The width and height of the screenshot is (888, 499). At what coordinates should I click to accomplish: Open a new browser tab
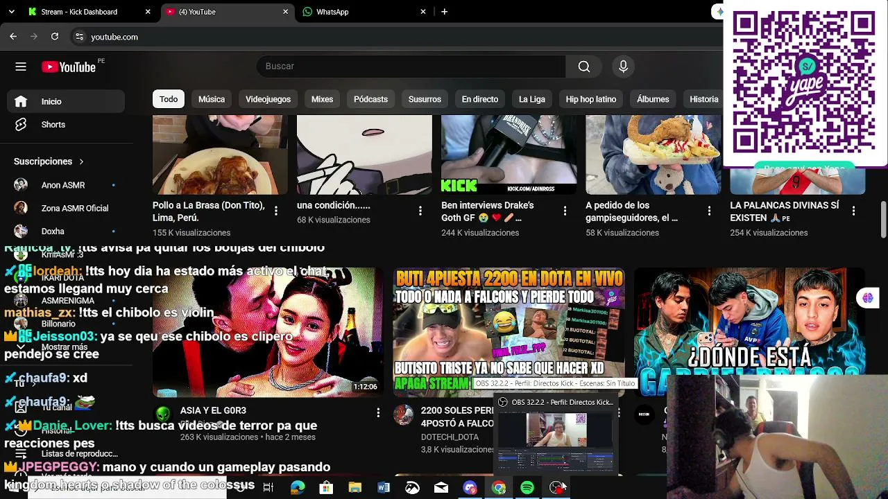[444, 12]
